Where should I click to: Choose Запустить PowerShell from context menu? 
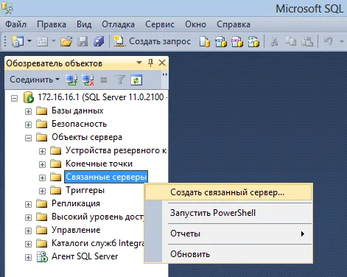[228, 213]
